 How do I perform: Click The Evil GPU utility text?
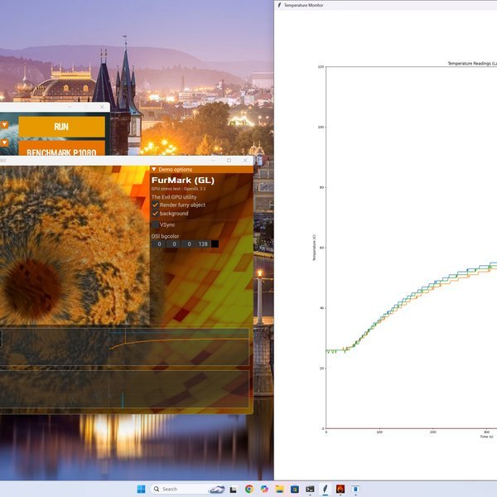[x=174, y=197]
